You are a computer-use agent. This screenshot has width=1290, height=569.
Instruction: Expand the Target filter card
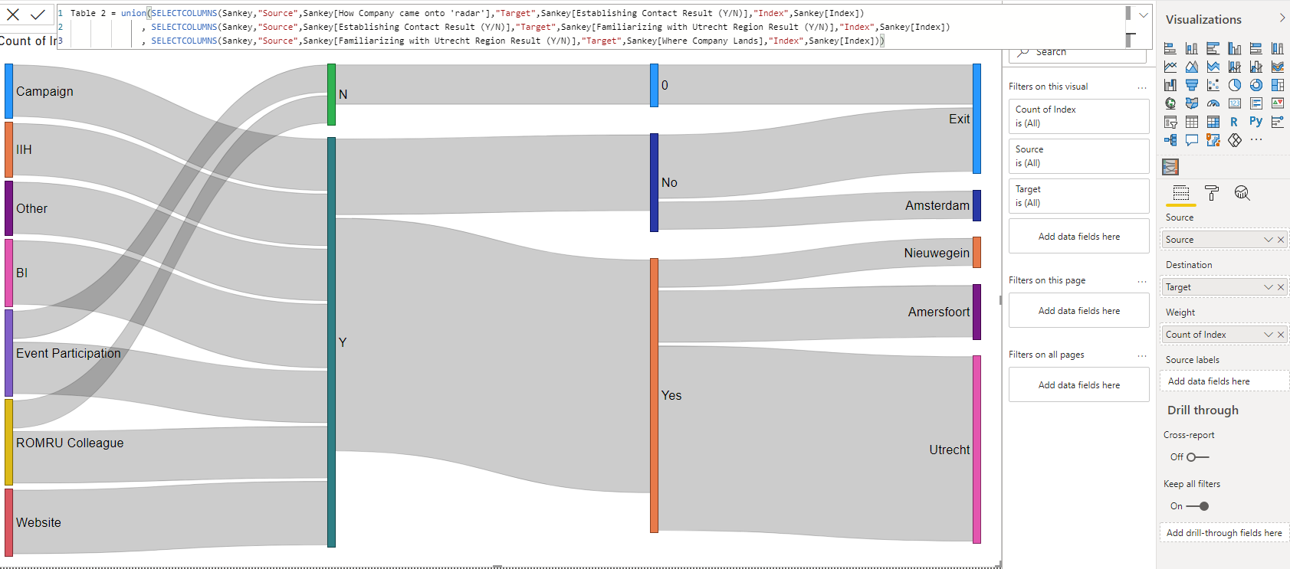1078,196
